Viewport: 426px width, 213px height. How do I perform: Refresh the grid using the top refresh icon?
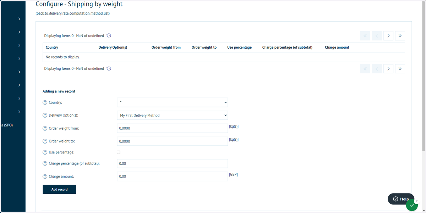(x=109, y=35)
